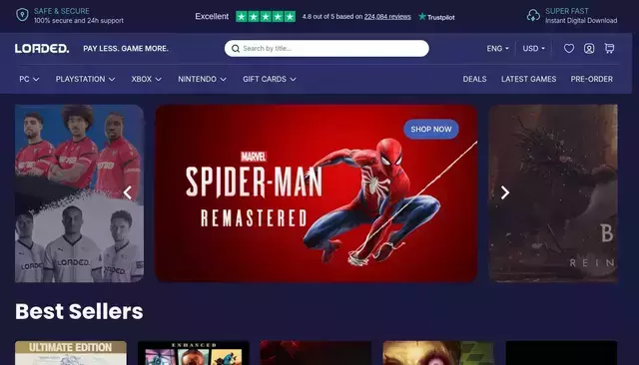This screenshot has width=639, height=365.
Task: Click the Pay Less. Game More. tagline
Action: pyautogui.click(x=126, y=49)
